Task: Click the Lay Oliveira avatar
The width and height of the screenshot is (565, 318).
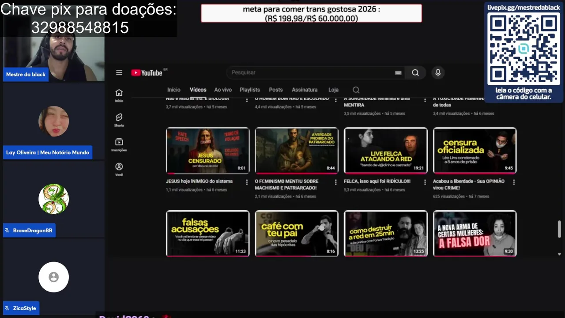Action: pyautogui.click(x=53, y=121)
